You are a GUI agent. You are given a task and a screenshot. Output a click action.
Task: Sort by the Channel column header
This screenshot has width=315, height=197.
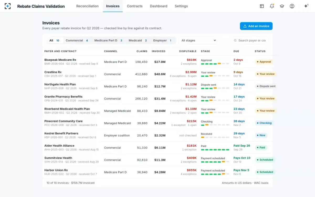coord(111,51)
